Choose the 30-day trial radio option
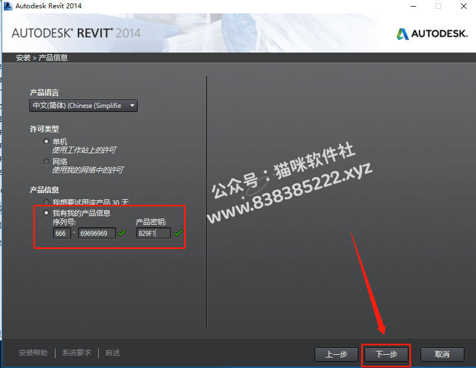 [x=46, y=202]
